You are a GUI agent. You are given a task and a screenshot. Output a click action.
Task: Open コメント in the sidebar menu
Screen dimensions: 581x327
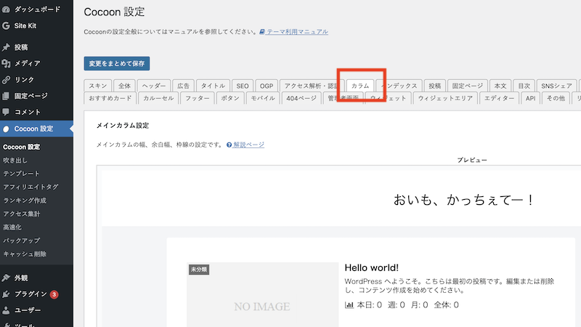[x=28, y=112]
